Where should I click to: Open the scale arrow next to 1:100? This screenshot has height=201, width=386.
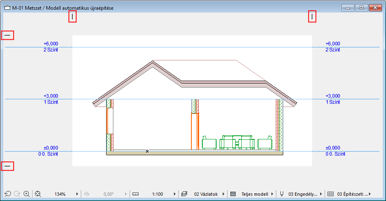pos(175,194)
